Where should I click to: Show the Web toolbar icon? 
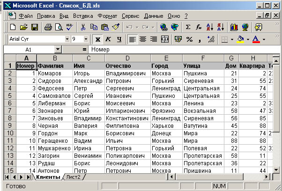175,27
